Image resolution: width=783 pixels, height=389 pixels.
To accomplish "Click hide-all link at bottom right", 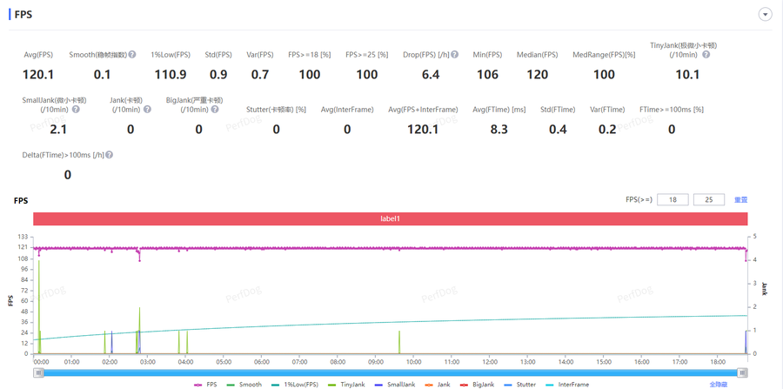I will (x=718, y=384).
